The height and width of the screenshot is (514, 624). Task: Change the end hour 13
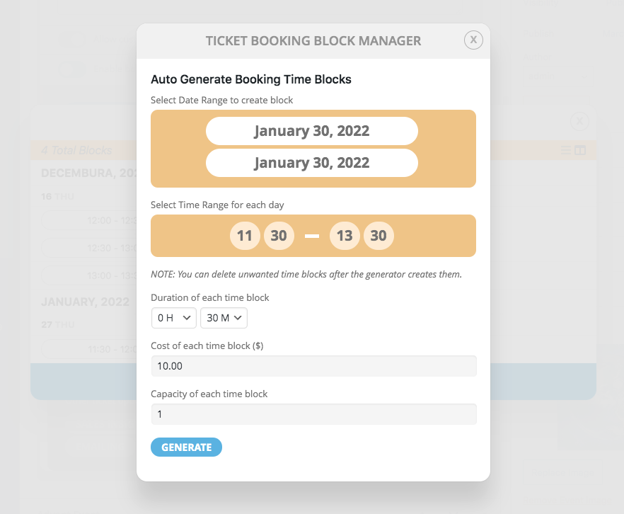point(345,236)
